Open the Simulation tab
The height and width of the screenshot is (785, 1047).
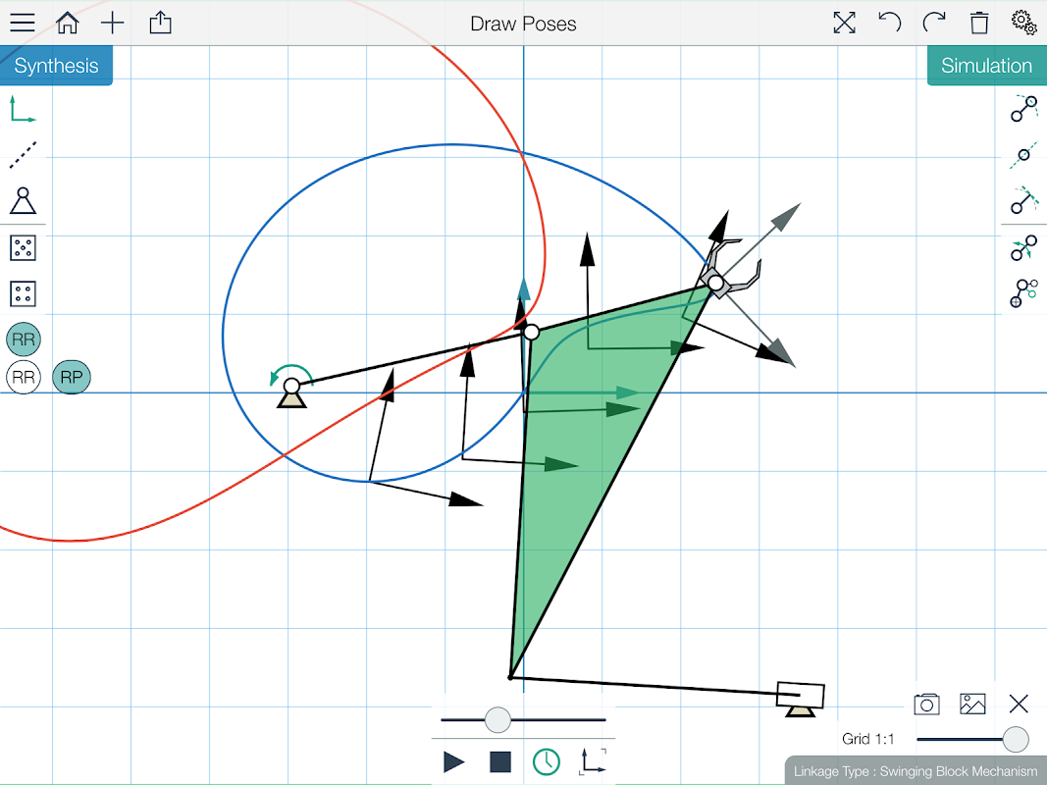point(987,66)
